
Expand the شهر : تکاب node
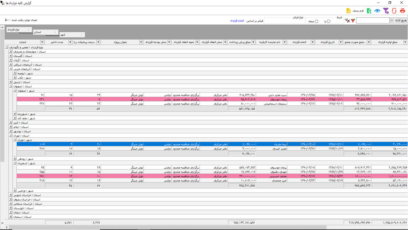[x=15, y=77]
